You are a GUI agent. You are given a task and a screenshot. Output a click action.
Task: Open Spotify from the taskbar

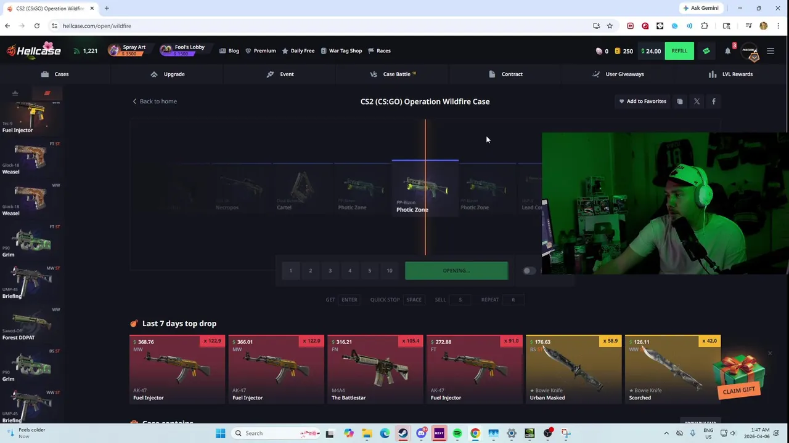pos(457,433)
